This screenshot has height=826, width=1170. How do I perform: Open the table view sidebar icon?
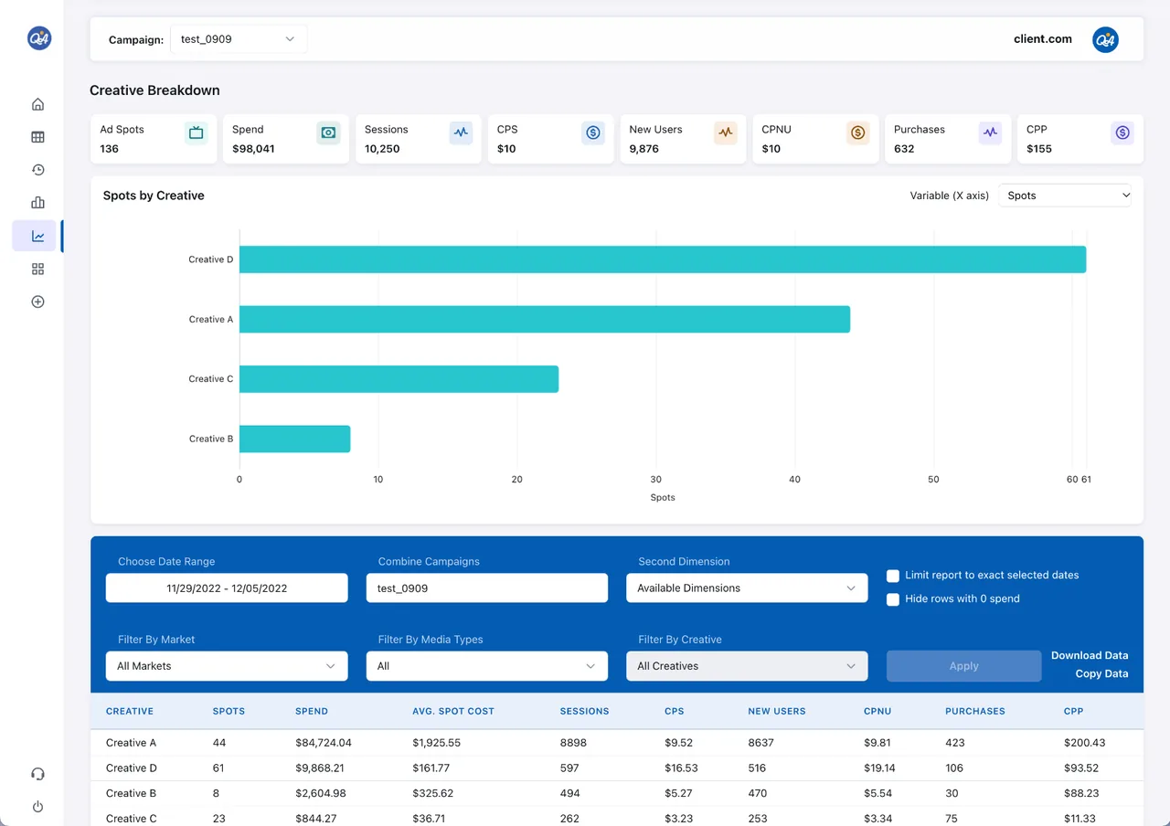[x=37, y=137]
